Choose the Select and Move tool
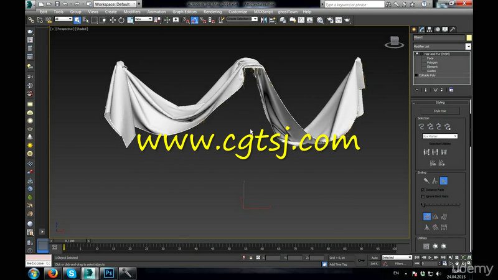Viewport: 498px width, 280px height. (x=113, y=20)
